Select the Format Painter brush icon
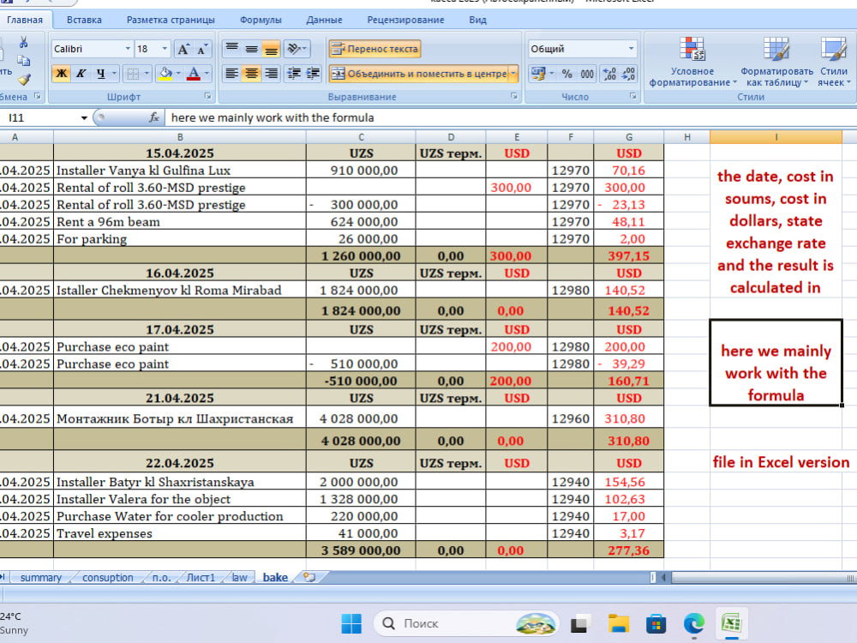 pos(23,79)
